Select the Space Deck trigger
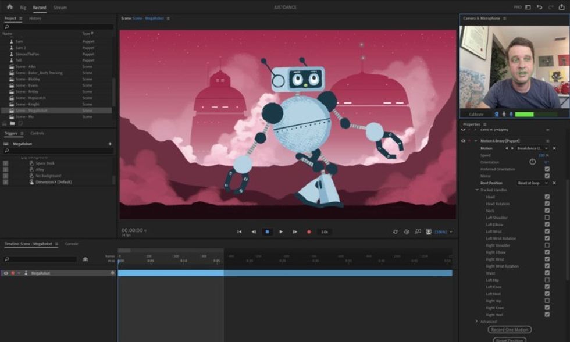570x342 pixels. tap(45, 163)
